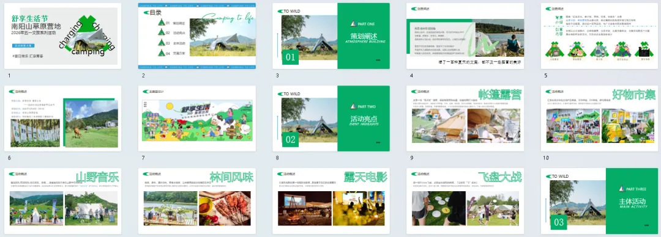Select the PART TWO 活动亮点 slide thumbnail

[x=331, y=119]
